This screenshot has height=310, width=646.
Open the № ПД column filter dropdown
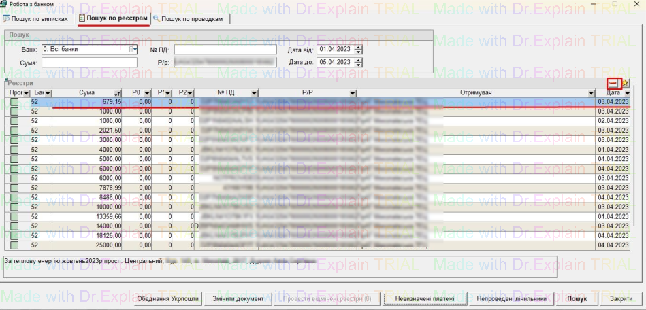254,92
